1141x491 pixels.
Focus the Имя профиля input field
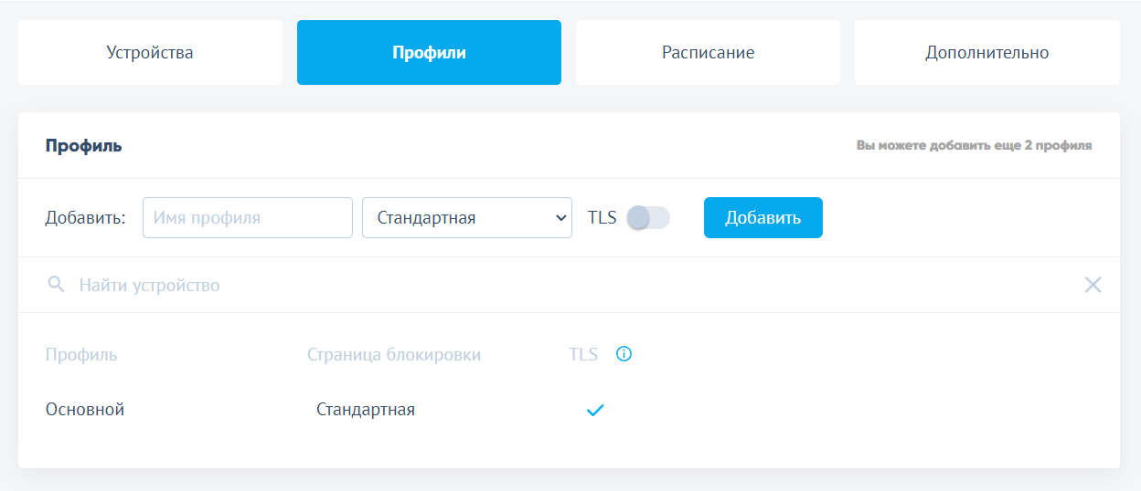click(x=248, y=218)
